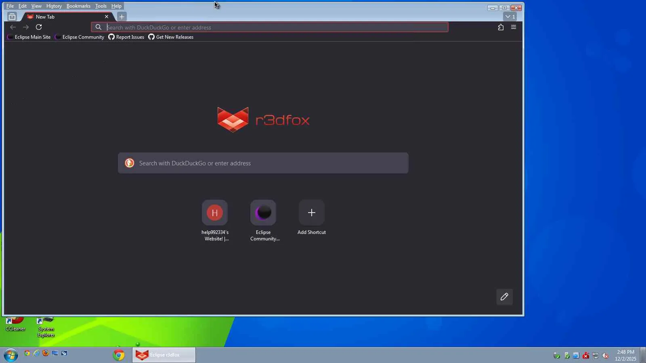Viewport: 646px width, 363px height.
Task: Click the Safely Remove Hardware tray icon
Action: [x=557, y=355]
